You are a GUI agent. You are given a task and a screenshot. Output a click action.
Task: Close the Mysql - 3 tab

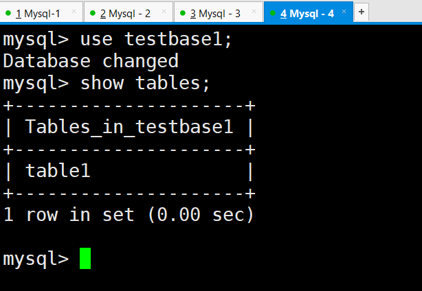[x=254, y=12]
